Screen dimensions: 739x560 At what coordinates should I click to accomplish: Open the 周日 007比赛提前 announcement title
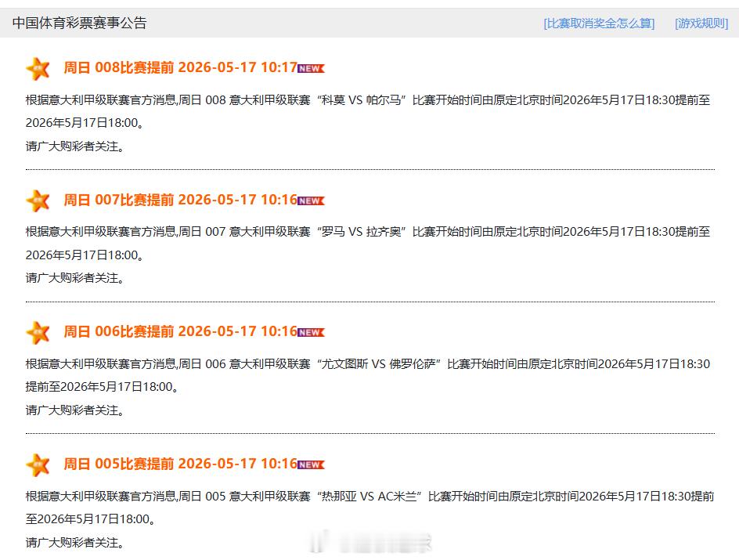tap(181, 200)
